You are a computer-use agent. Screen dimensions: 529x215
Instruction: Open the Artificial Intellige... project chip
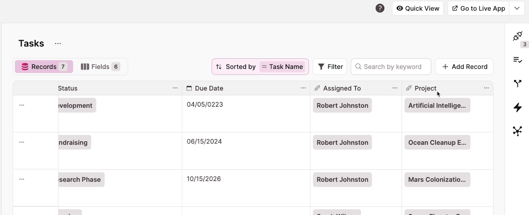[437, 106]
